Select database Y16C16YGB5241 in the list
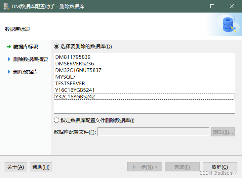242x178 pixels. pos(144,90)
